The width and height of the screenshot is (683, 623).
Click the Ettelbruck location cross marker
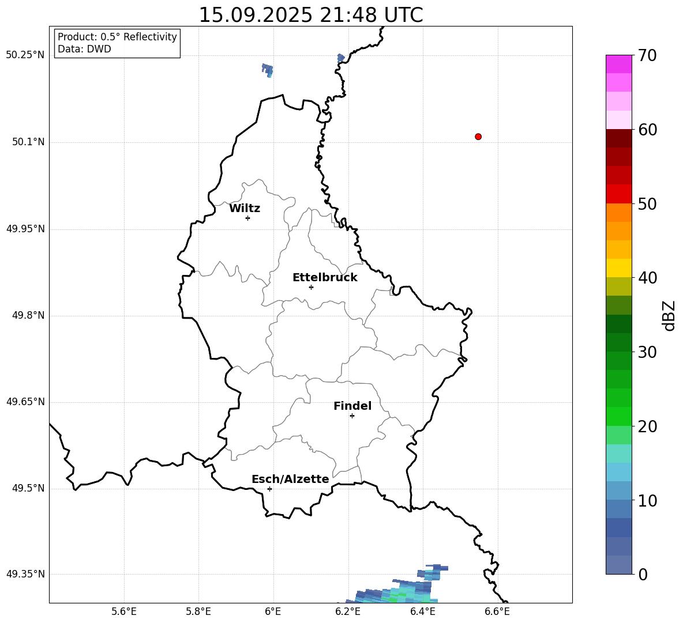(x=311, y=287)
